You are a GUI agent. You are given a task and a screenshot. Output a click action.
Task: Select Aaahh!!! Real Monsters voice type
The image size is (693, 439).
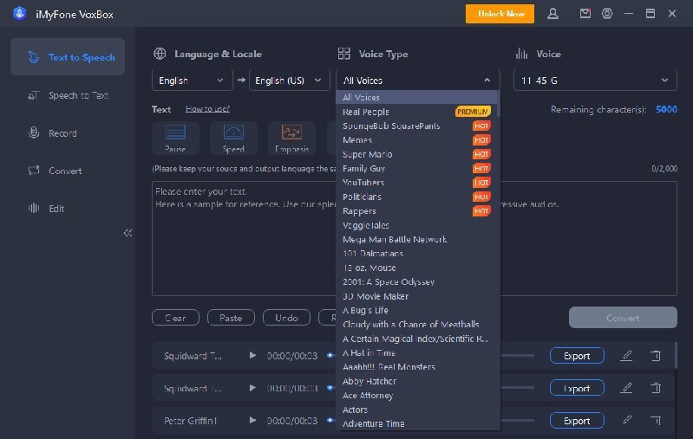tap(416, 366)
